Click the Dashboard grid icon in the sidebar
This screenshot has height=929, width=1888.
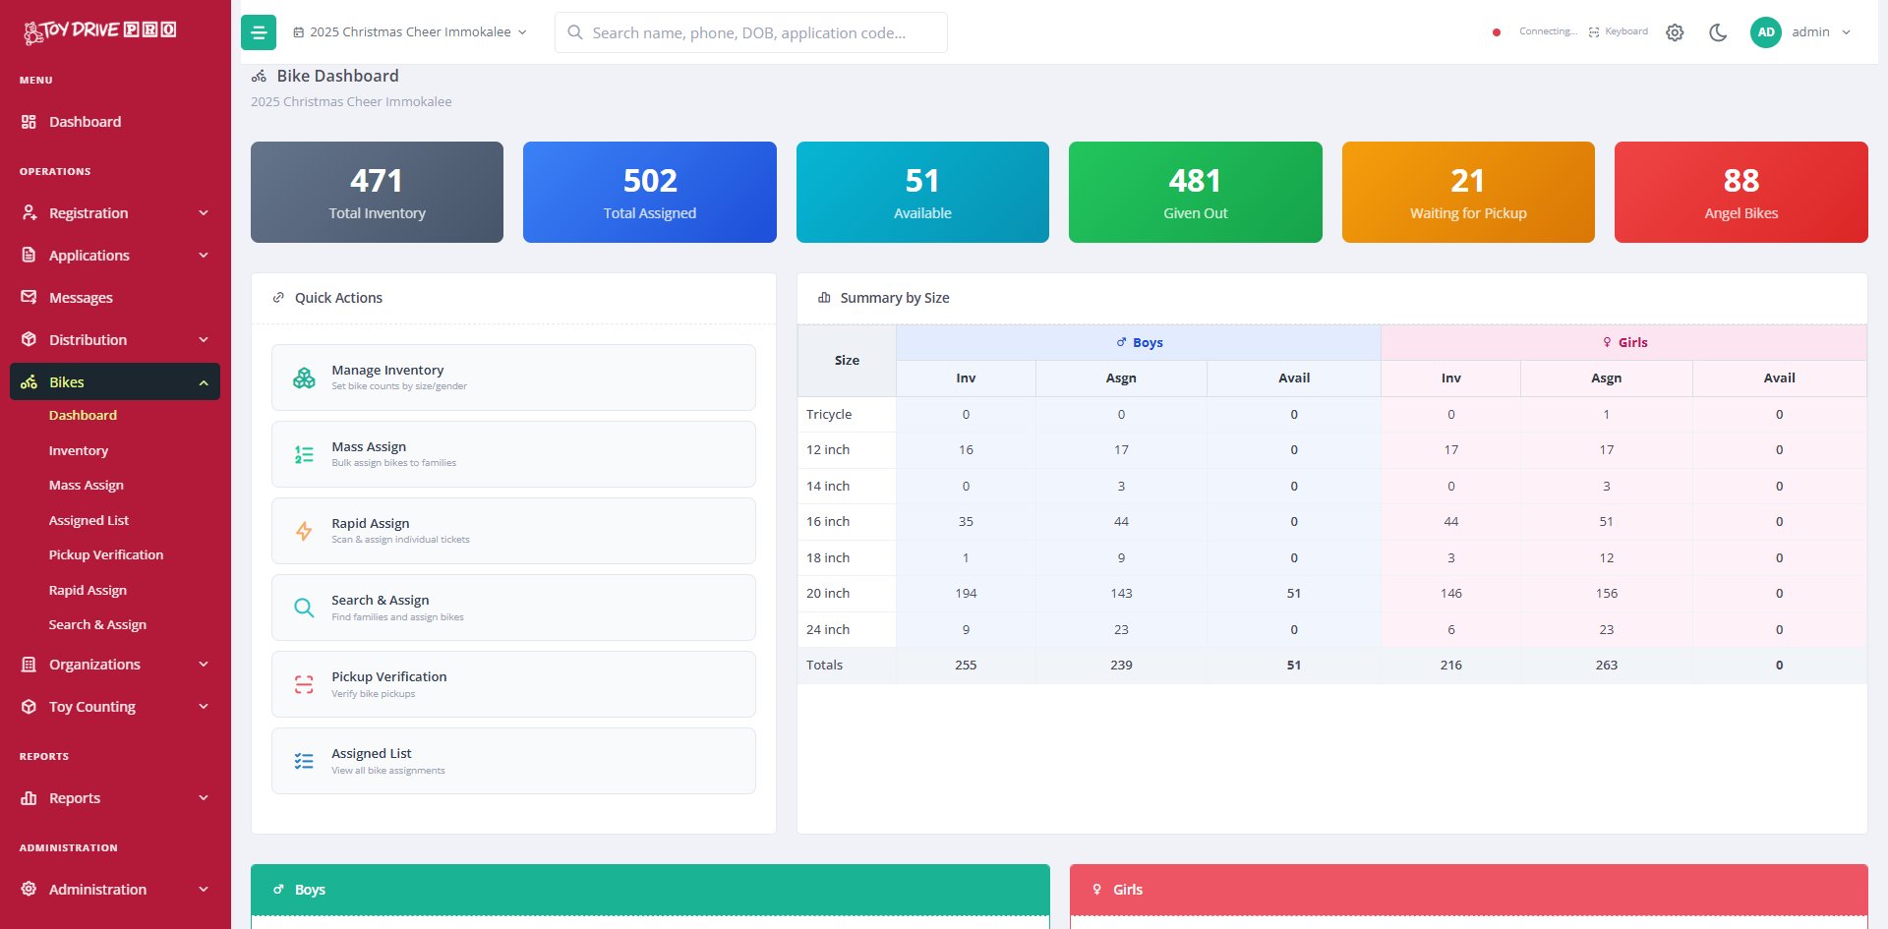click(29, 122)
